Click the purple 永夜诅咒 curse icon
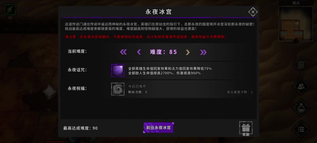Image resolution: width=317 pixels, height=143 pixels. click(118, 70)
